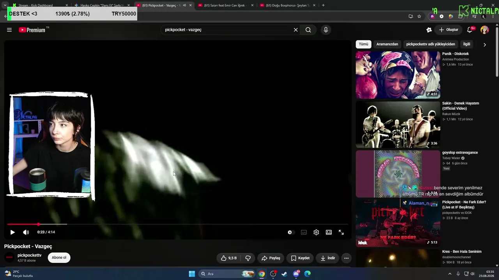Enter fullscreen on the video player
The image size is (499, 280).
pyautogui.click(x=341, y=232)
